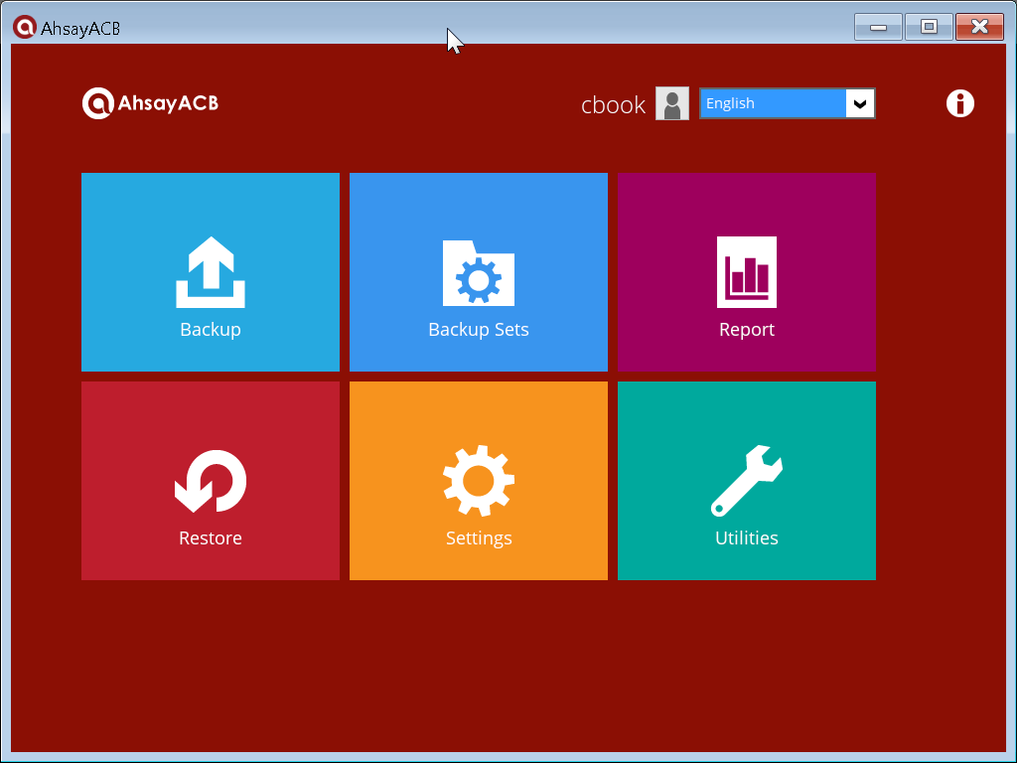Click the AhsayACB logo in header
The height and width of the screenshot is (763, 1017).
pyautogui.click(x=151, y=102)
